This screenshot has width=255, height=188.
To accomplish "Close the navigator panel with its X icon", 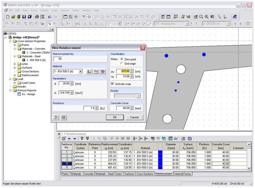I will (x=53, y=30).
